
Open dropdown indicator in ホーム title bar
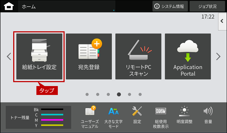pyautogui.click(x=114, y=10)
